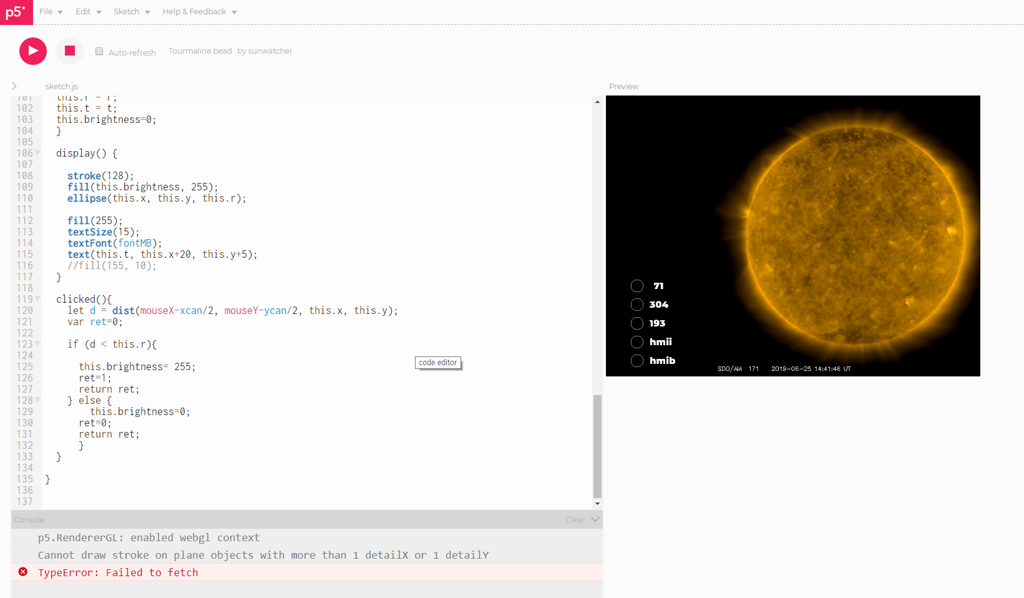Click the ellipse(this.x, this.y, this.r) line
Image resolution: width=1024 pixels, height=598 pixels.
[157, 198]
